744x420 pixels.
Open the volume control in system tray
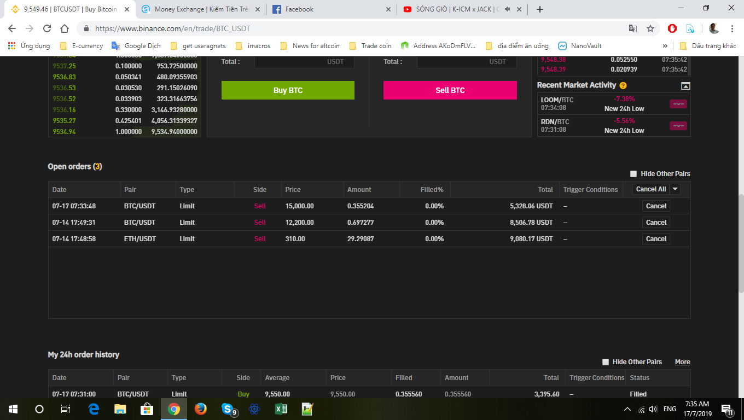653,409
